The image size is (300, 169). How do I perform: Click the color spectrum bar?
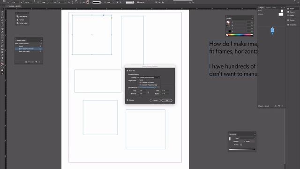(240, 35)
